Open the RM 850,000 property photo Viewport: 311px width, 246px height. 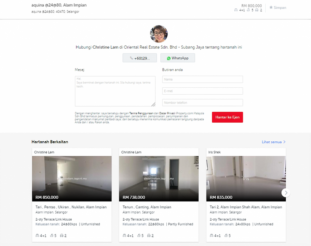[x=72, y=179]
